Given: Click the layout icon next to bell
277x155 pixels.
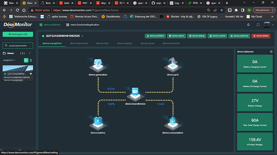Looking at the screenshot, I should pyautogui.click(x=258, y=25).
